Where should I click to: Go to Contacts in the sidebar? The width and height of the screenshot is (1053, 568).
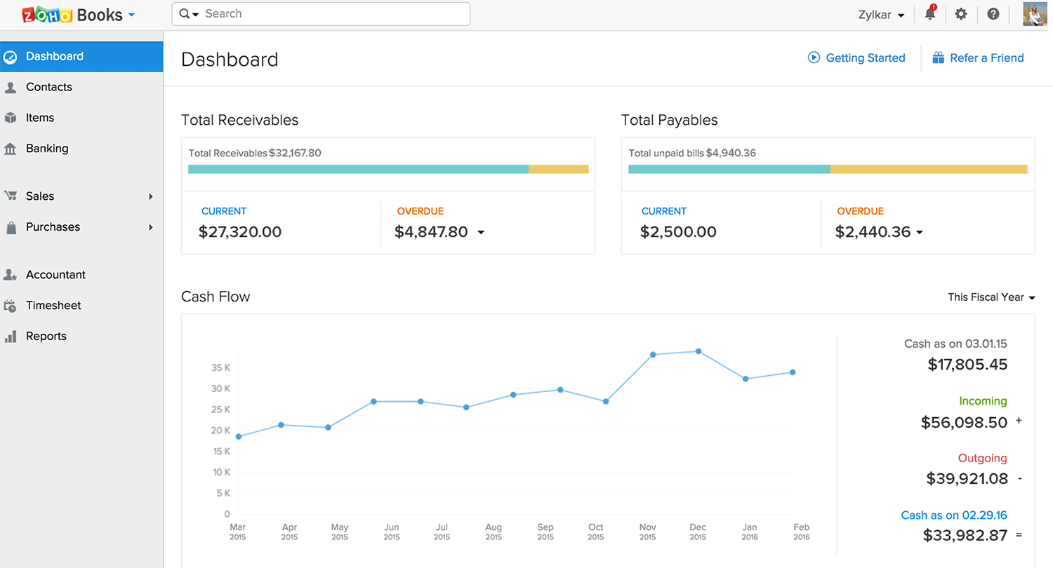coord(49,87)
